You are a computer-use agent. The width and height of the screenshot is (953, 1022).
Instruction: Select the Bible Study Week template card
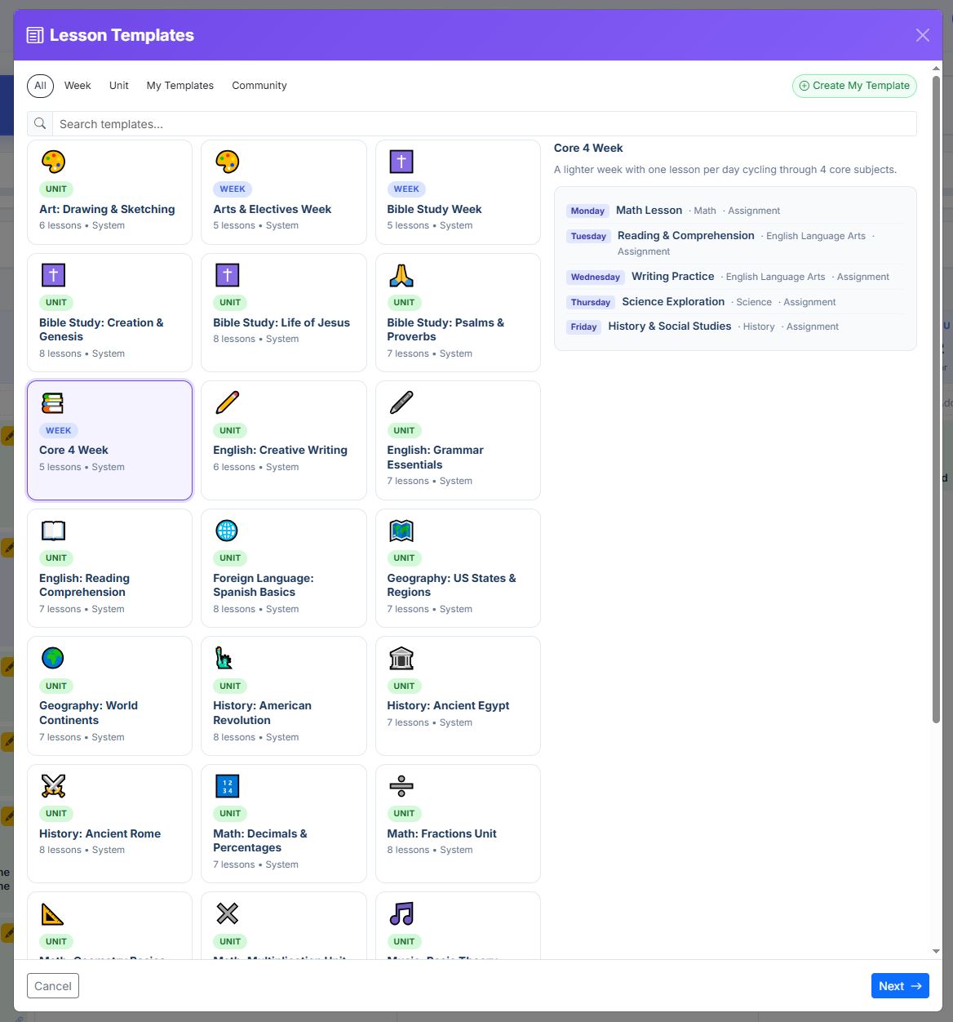point(458,193)
